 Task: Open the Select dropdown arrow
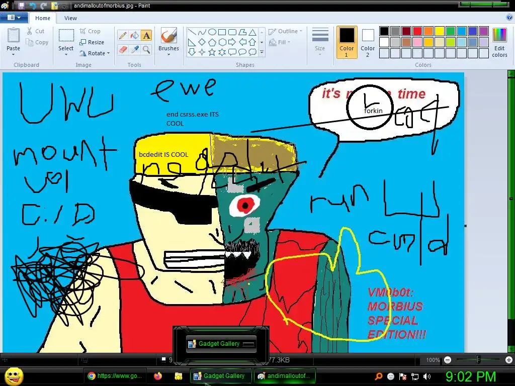click(66, 54)
